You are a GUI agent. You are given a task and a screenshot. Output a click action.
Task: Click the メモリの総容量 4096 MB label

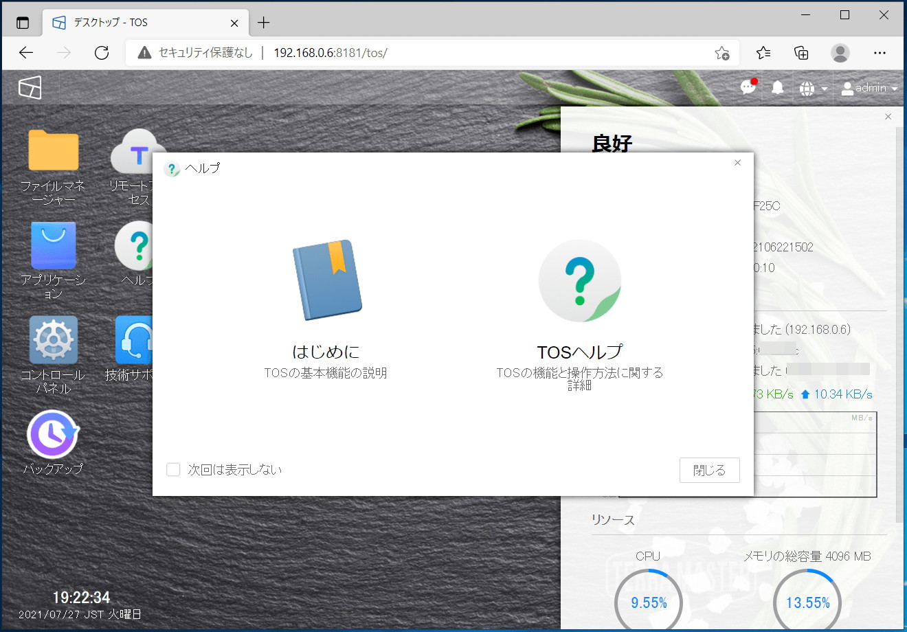[x=807, y=556]
